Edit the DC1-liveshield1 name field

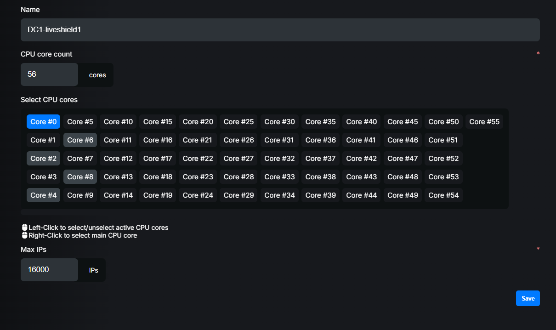coord(280,29)
